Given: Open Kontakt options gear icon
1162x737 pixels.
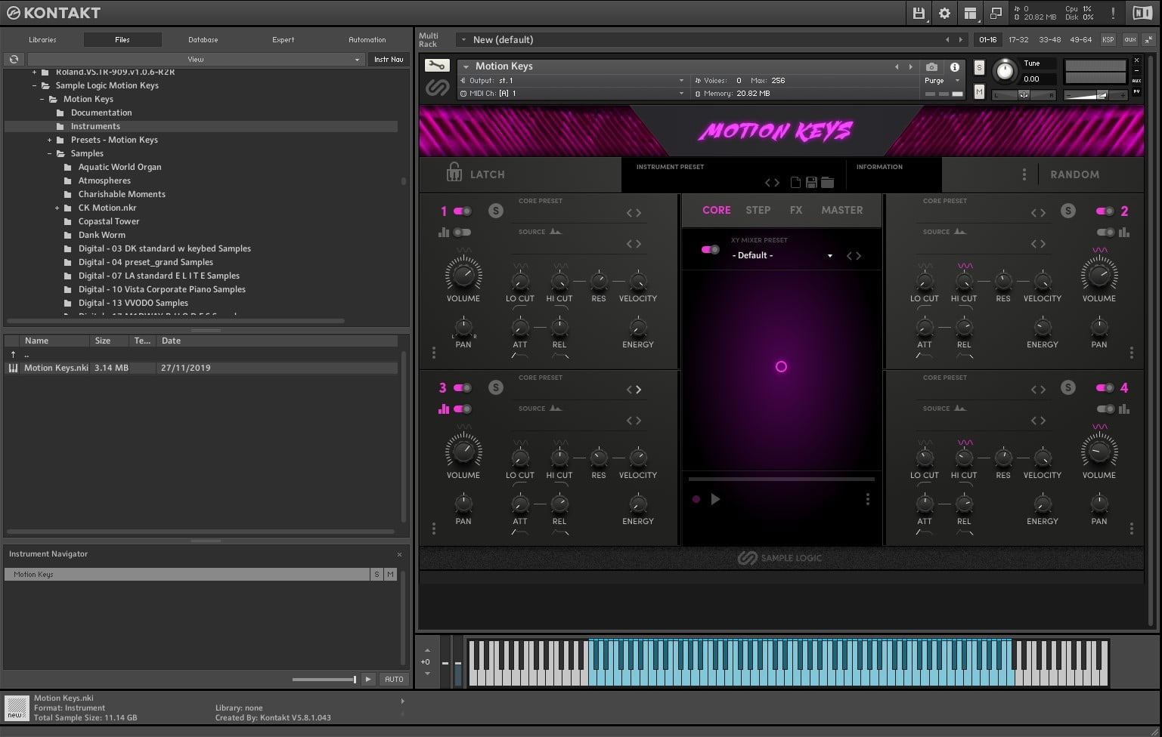Looking at the screenshot, I should coord(944,13).
